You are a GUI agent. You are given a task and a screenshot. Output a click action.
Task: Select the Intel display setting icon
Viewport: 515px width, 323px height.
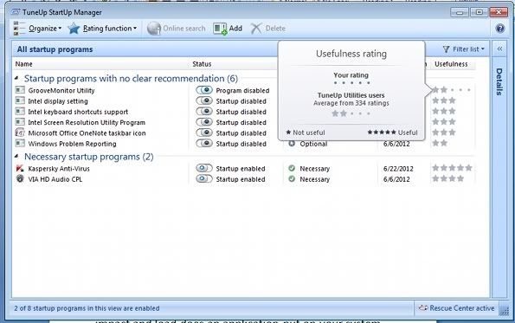point(20,100)
